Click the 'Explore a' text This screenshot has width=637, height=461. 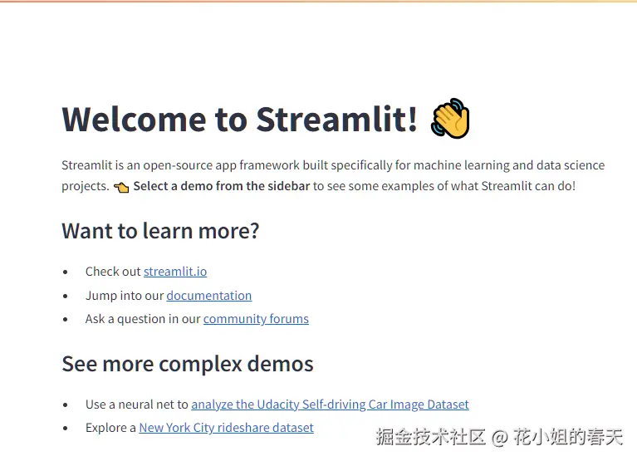[110, 428]
